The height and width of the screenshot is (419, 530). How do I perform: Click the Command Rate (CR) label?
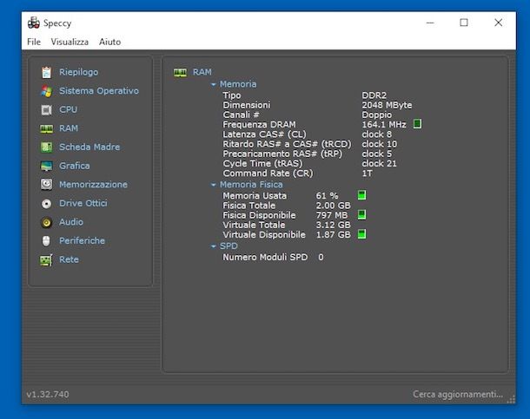click(x=268, y=173)
